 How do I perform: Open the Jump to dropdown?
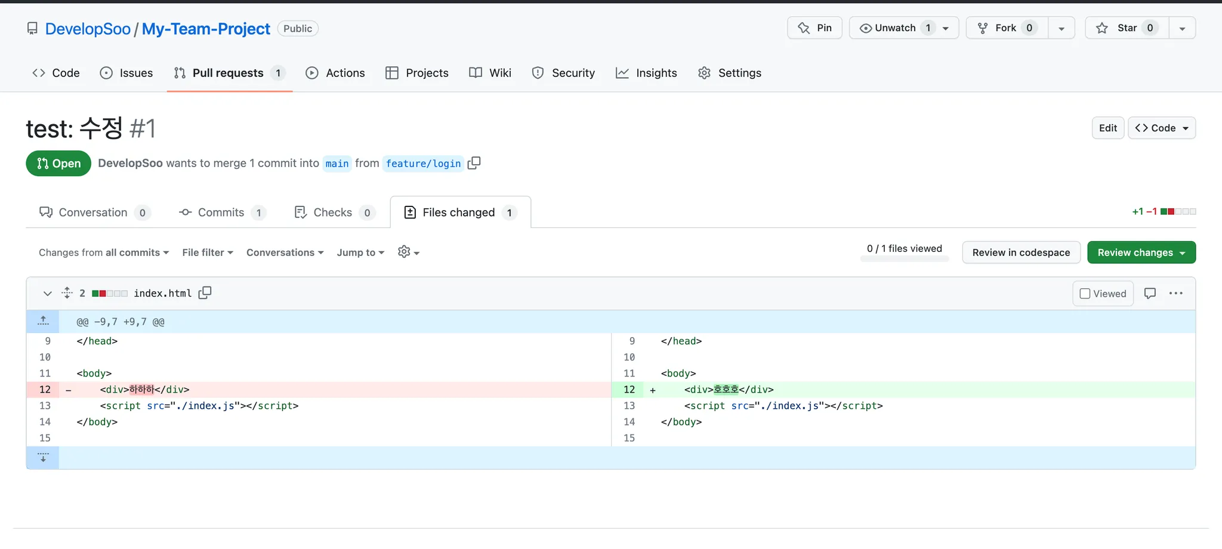[360, 252]
